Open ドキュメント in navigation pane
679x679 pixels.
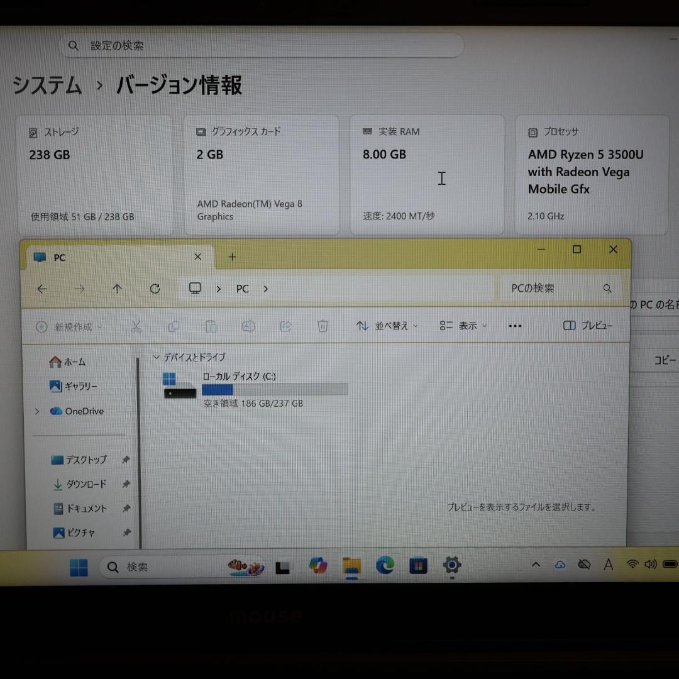pyautogui.click(x=80, y=509)
